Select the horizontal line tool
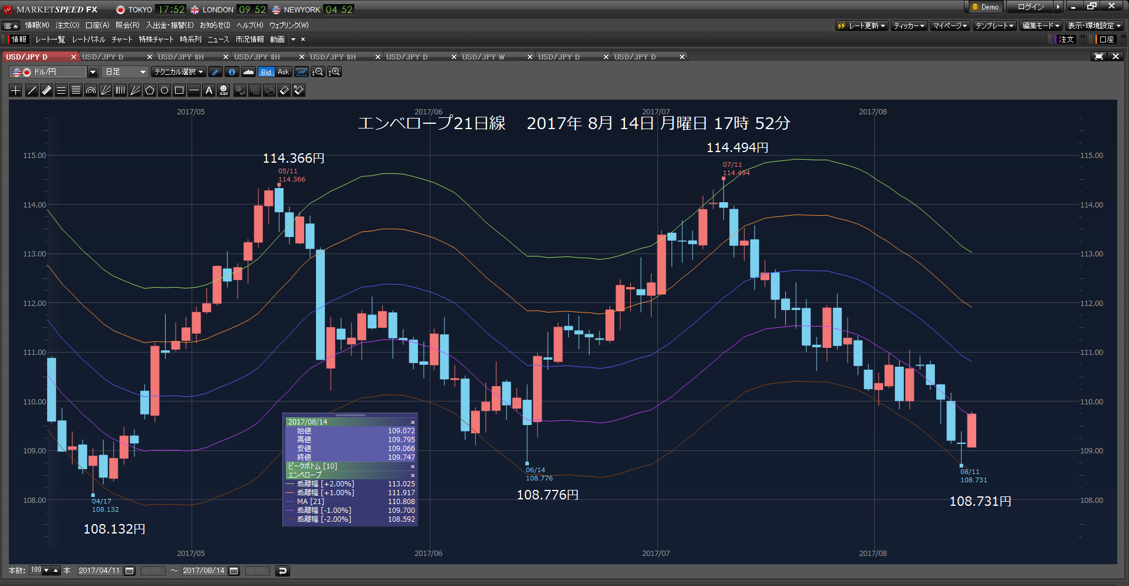 (x=193, y=90)
